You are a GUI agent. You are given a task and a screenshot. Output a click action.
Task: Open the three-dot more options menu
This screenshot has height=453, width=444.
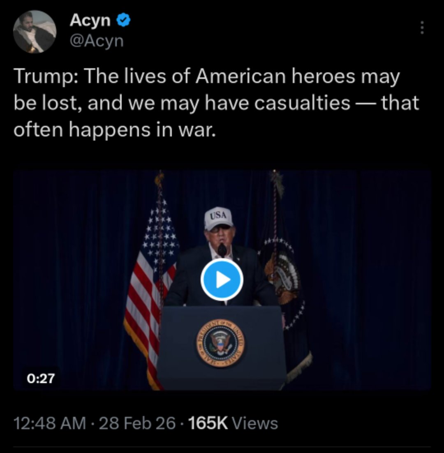(422, 28)
